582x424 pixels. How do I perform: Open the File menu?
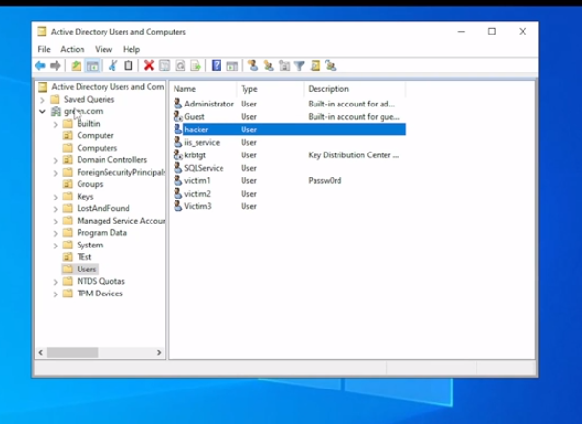click(x=44, y=49)
